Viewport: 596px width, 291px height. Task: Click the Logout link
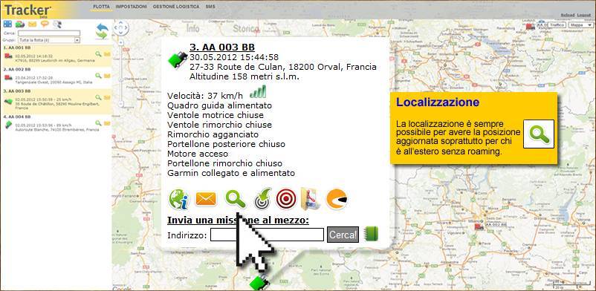(583, 15)
